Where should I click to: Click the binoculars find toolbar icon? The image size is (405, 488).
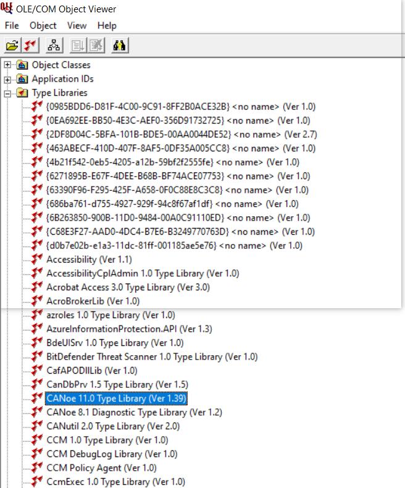[x=120, y=46]
